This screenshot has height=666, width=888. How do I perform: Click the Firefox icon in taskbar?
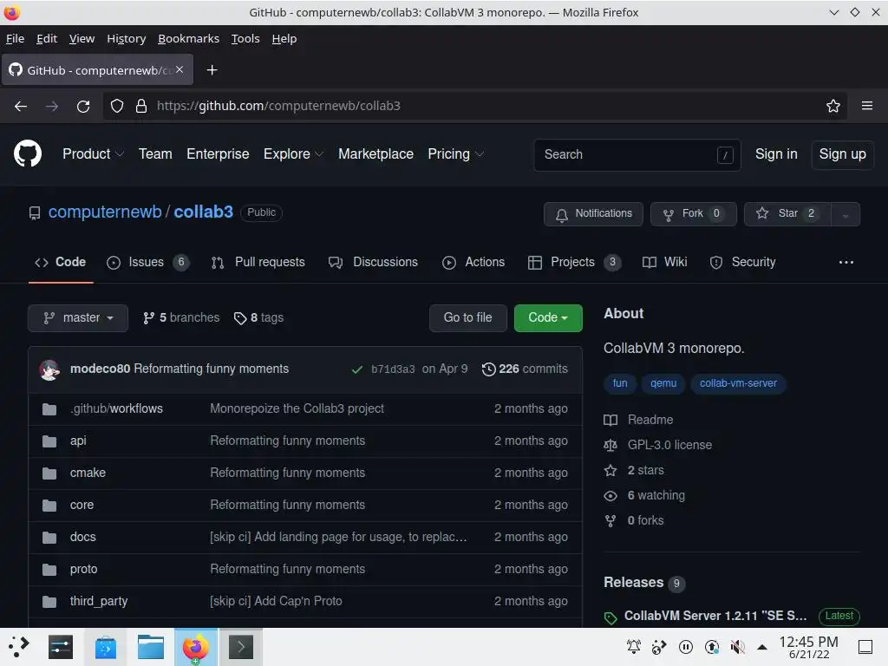pos(195,647)
